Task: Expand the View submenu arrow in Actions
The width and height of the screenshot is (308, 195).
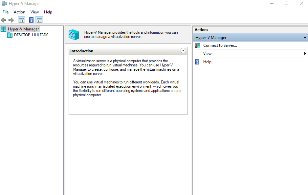Action: (305, 54)
